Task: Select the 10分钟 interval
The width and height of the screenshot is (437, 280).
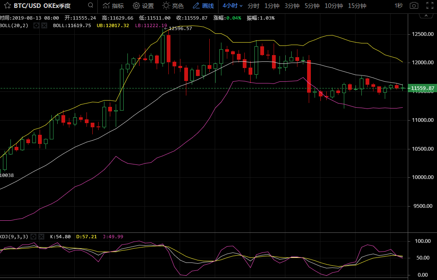Action: [334, 5]
